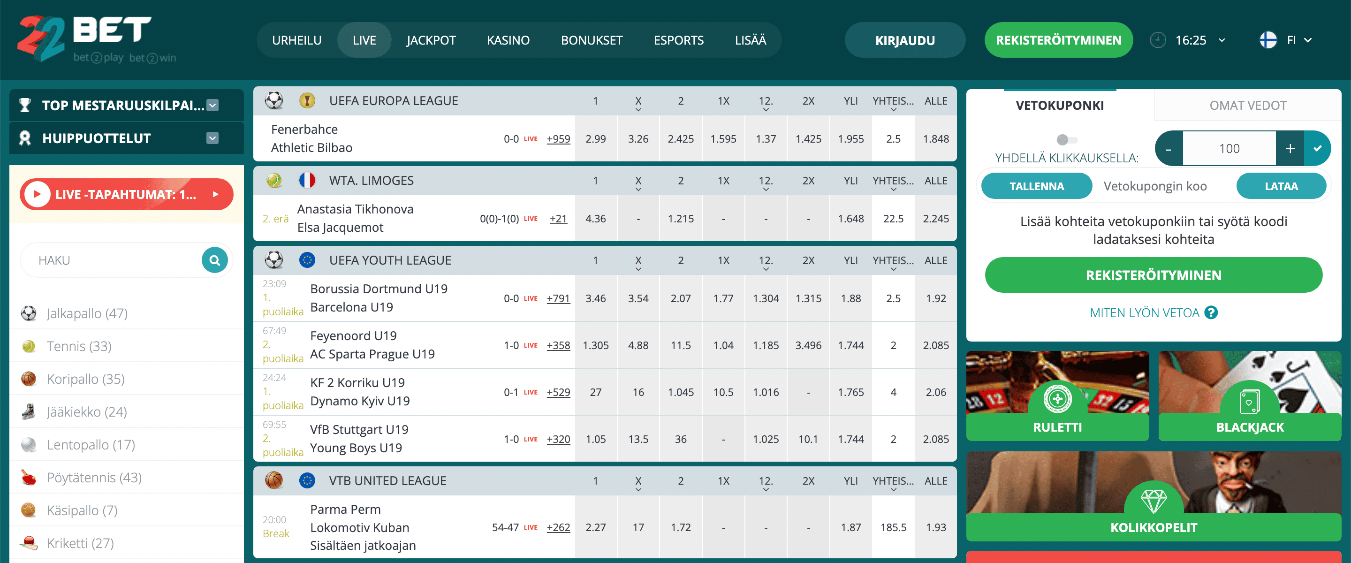This screenshot has width=1351, height=563.
Task: Expand HUIPPUOTTELUT section arrow
Action: (213, 138)
